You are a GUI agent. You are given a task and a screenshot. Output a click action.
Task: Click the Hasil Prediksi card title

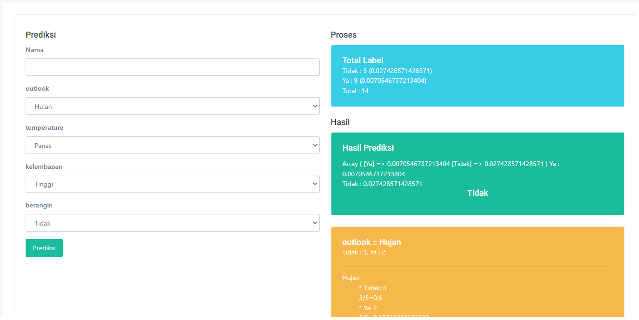click(x=368, y=148)
